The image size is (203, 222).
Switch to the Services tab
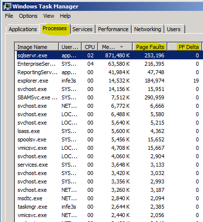(82, 29)
